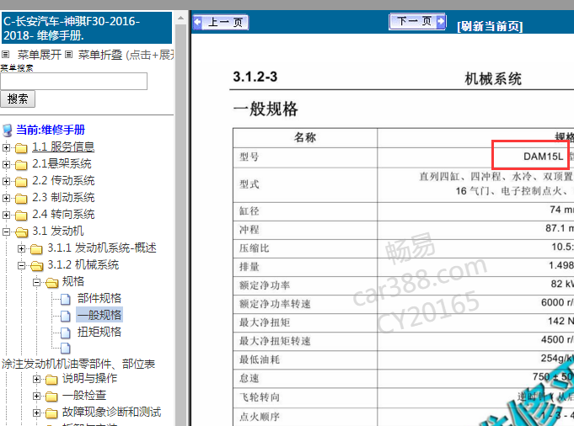This screenshot has width=574, height=426.
Task: Click the page icon of 部件规格
Action: tap(66, 299)
